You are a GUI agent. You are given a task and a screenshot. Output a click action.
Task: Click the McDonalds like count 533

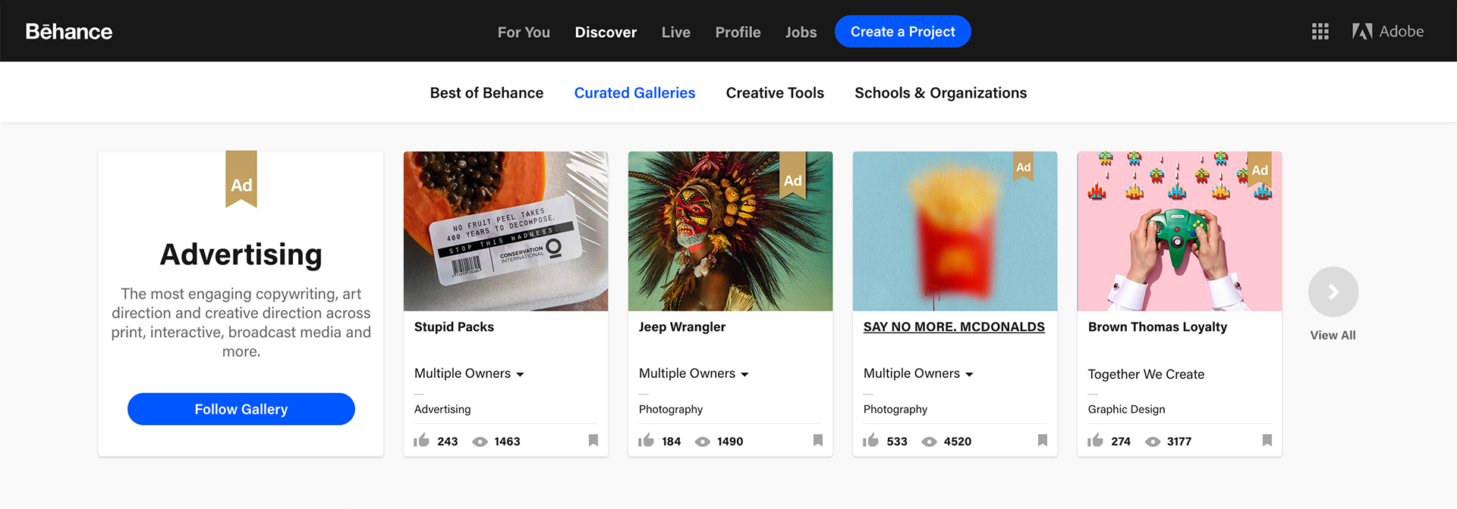coord(897,442)
